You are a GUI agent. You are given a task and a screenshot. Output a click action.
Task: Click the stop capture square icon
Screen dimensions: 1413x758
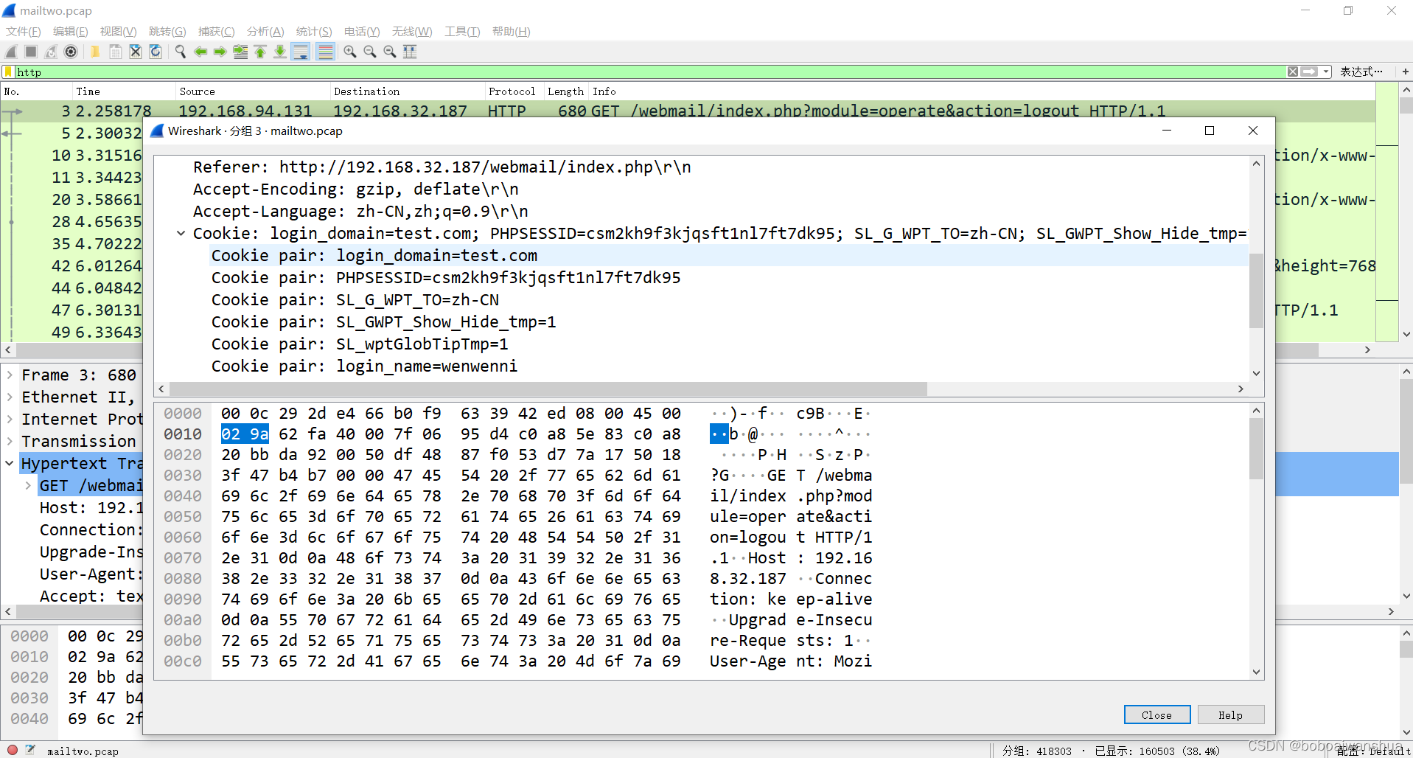[x=31, y=52]
